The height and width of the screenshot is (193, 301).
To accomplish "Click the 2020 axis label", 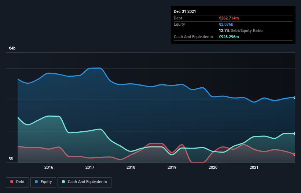I will 213,167.
